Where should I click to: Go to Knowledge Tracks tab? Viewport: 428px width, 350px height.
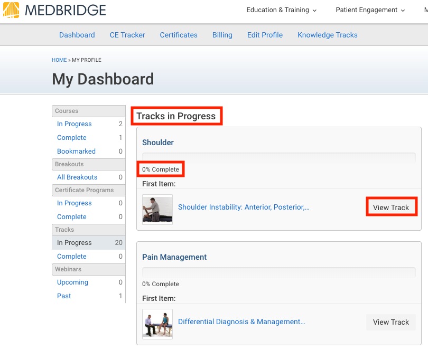[x=328, y=35]
